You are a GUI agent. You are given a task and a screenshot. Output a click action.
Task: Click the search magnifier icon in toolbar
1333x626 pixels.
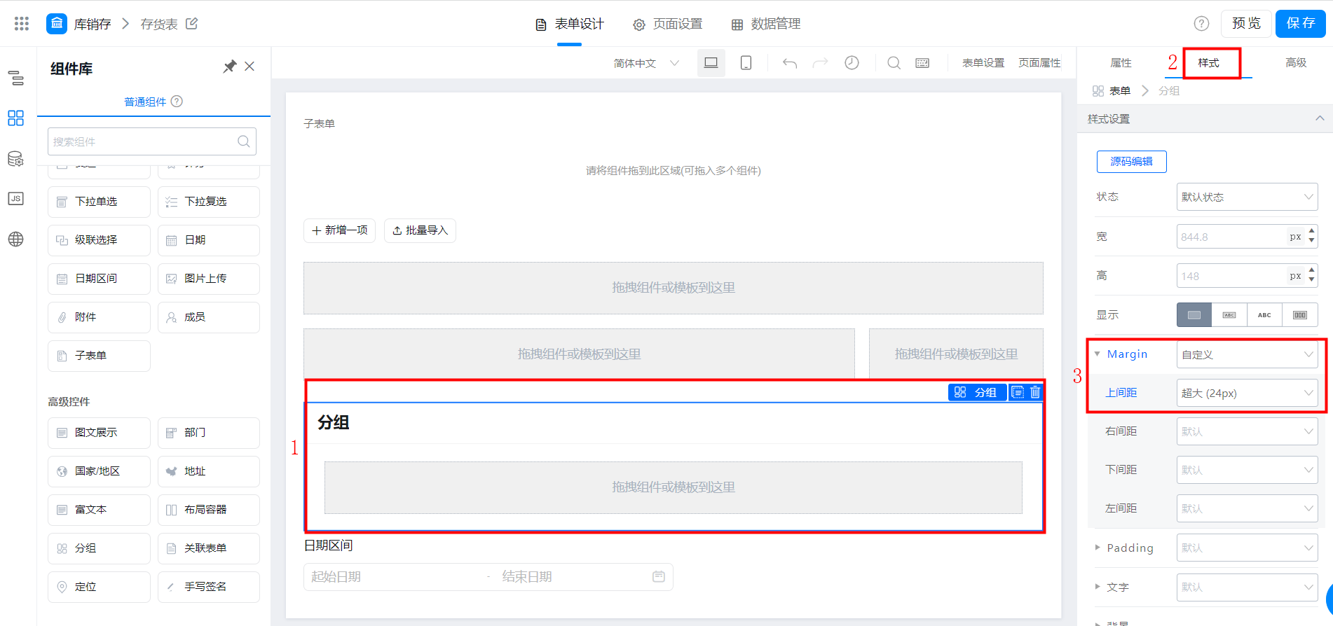894,63
